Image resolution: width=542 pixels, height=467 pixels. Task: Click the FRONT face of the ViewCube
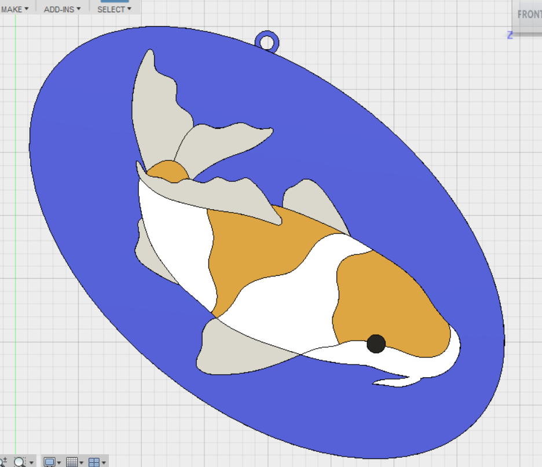(528, 14)
